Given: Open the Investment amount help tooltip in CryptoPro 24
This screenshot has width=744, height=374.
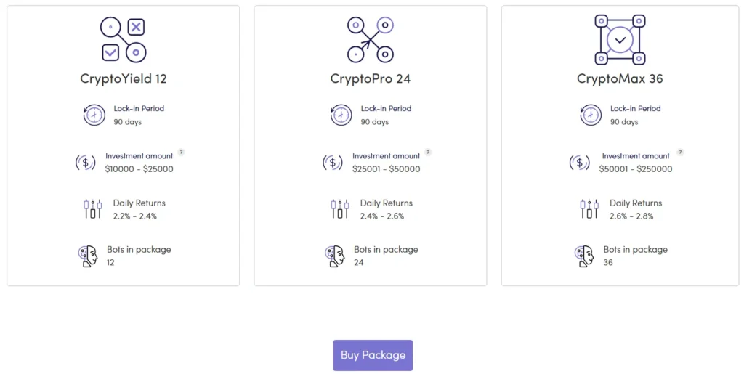Looking at the screenshot, I should click(428, 153).
